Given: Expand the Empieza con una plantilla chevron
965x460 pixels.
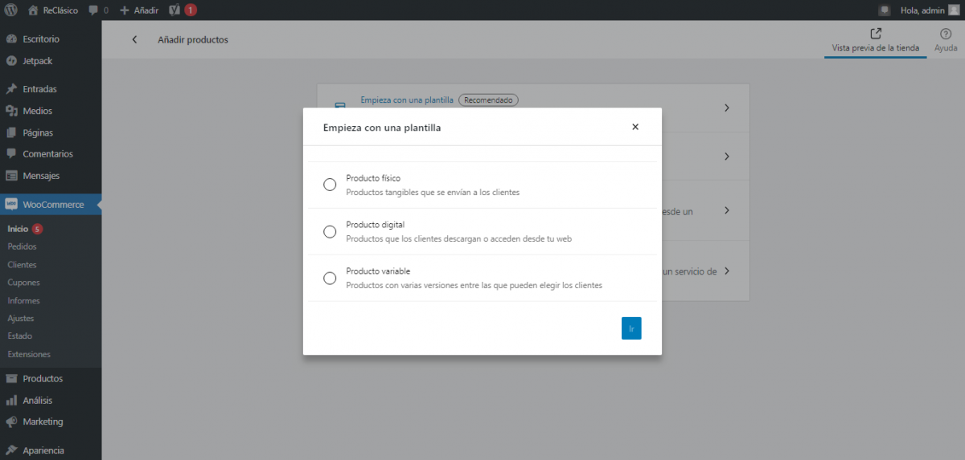Looking at the screenshot, I should point(726,108).
